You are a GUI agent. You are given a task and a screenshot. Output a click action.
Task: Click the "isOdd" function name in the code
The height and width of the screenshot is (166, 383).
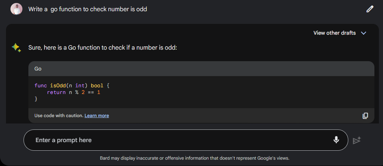click(58, 85)
